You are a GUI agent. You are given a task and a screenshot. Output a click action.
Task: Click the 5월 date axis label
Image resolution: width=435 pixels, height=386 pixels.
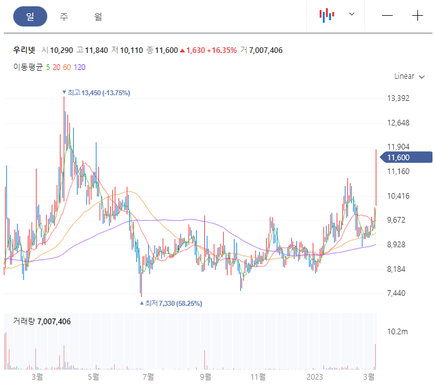[93, 377]
